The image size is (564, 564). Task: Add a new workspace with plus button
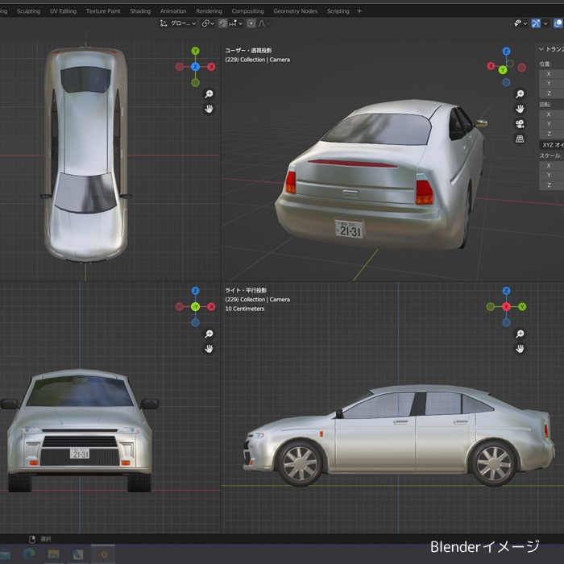click(x=359, y=11)
